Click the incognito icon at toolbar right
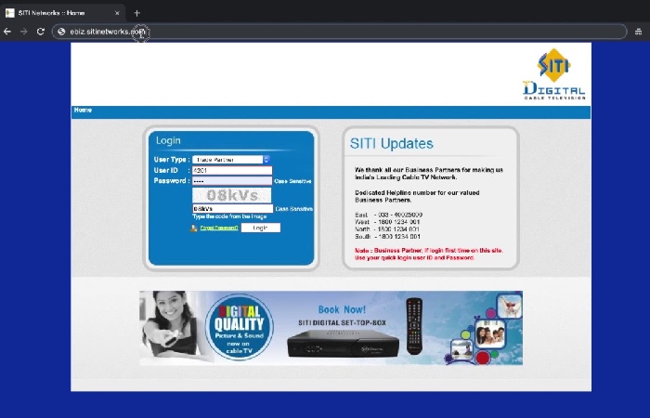 coord(638,32)
